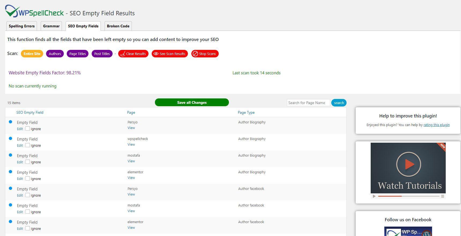Edit the mostafa Author facebook field

pos(20,212)
